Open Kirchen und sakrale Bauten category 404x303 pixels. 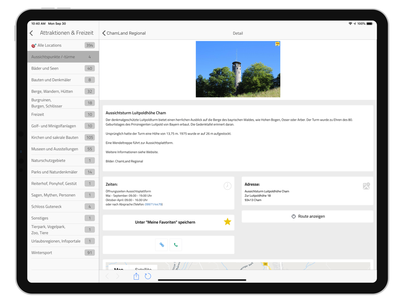point(63,137)
